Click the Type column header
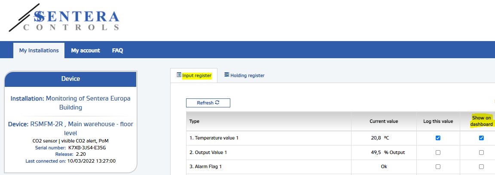 pyautogui.click(x=195, y=122)
